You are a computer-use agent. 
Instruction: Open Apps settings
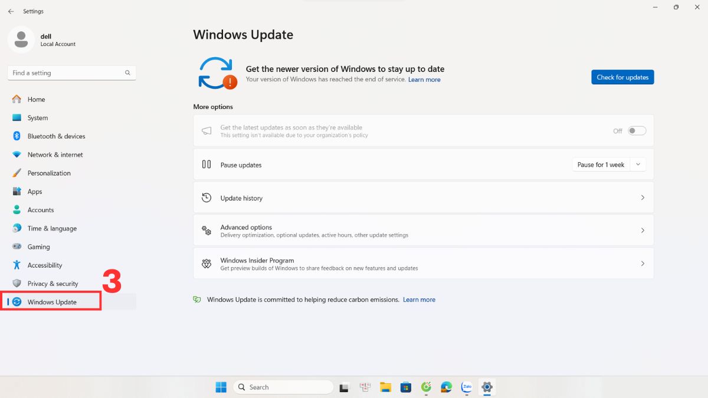(35, 191)
